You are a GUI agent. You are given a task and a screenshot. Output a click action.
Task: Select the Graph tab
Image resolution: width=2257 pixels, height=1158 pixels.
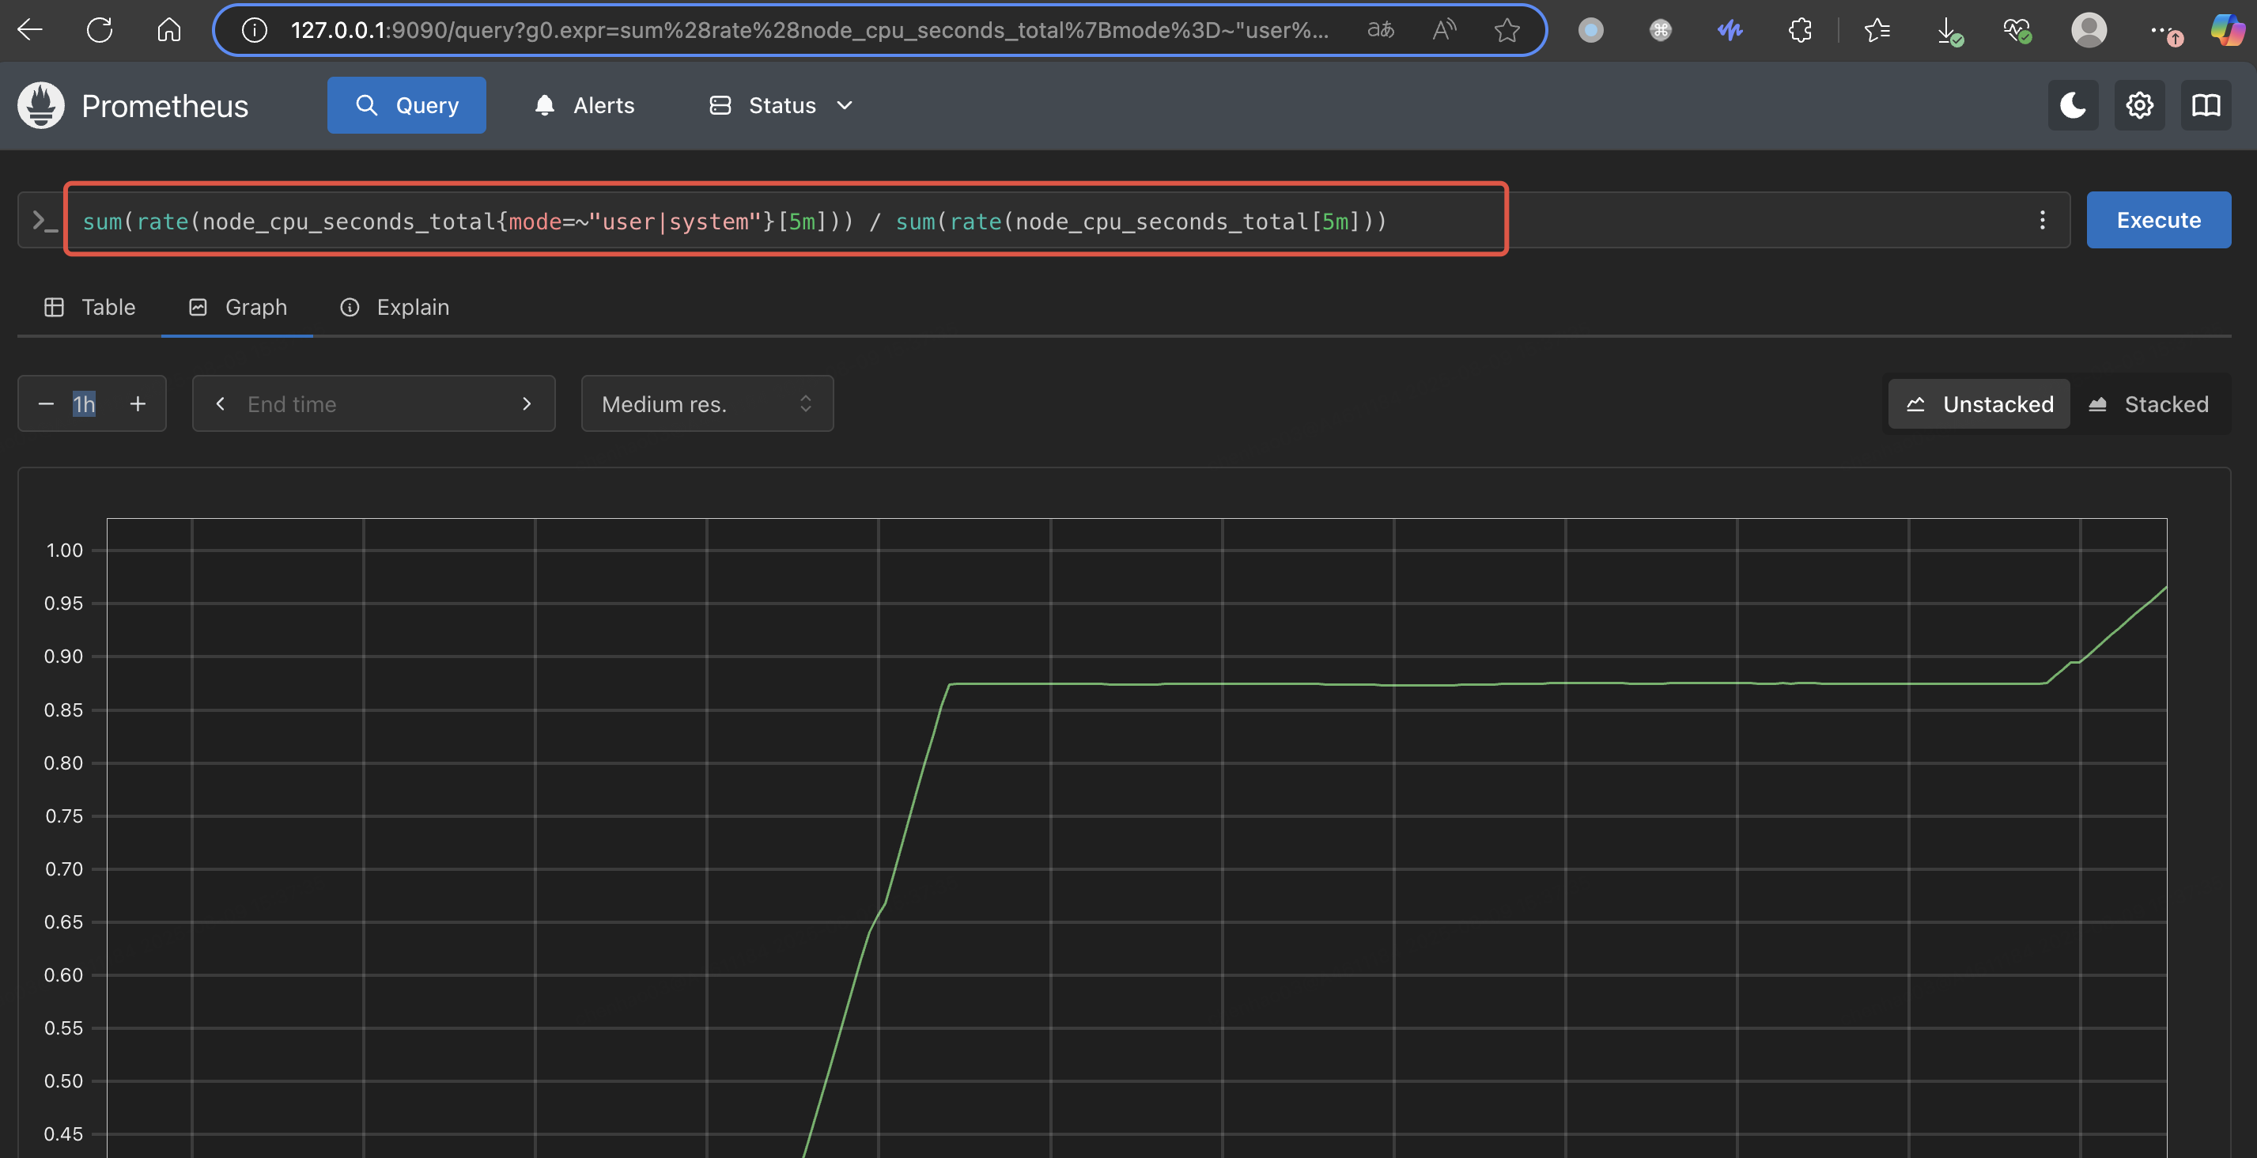click(x=237, y=307)
